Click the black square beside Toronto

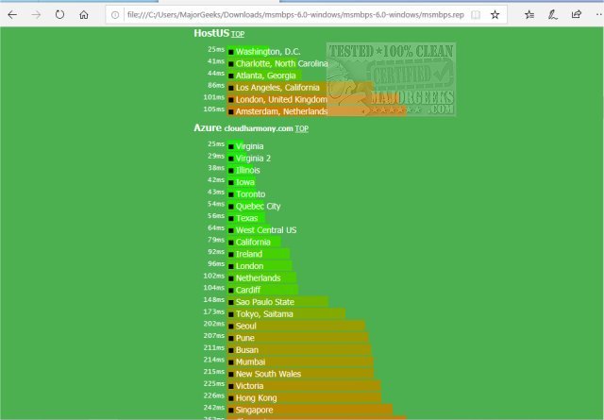click(x=230, y=195)
